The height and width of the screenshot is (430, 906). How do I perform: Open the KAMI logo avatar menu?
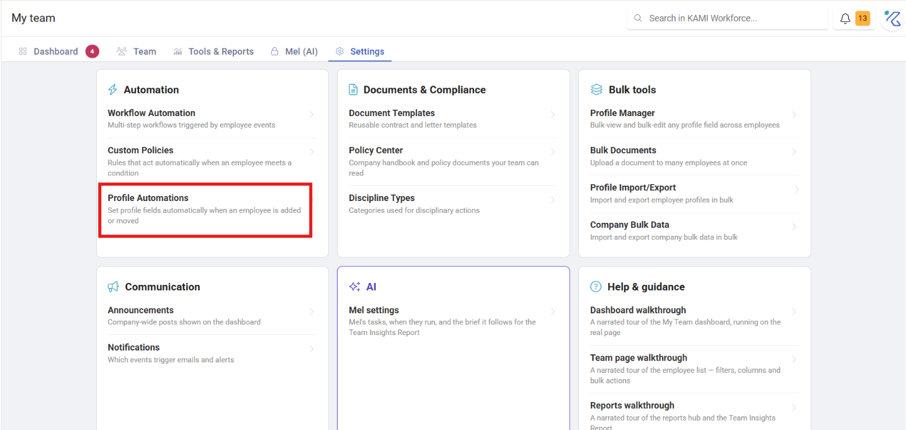coord(894,19)
